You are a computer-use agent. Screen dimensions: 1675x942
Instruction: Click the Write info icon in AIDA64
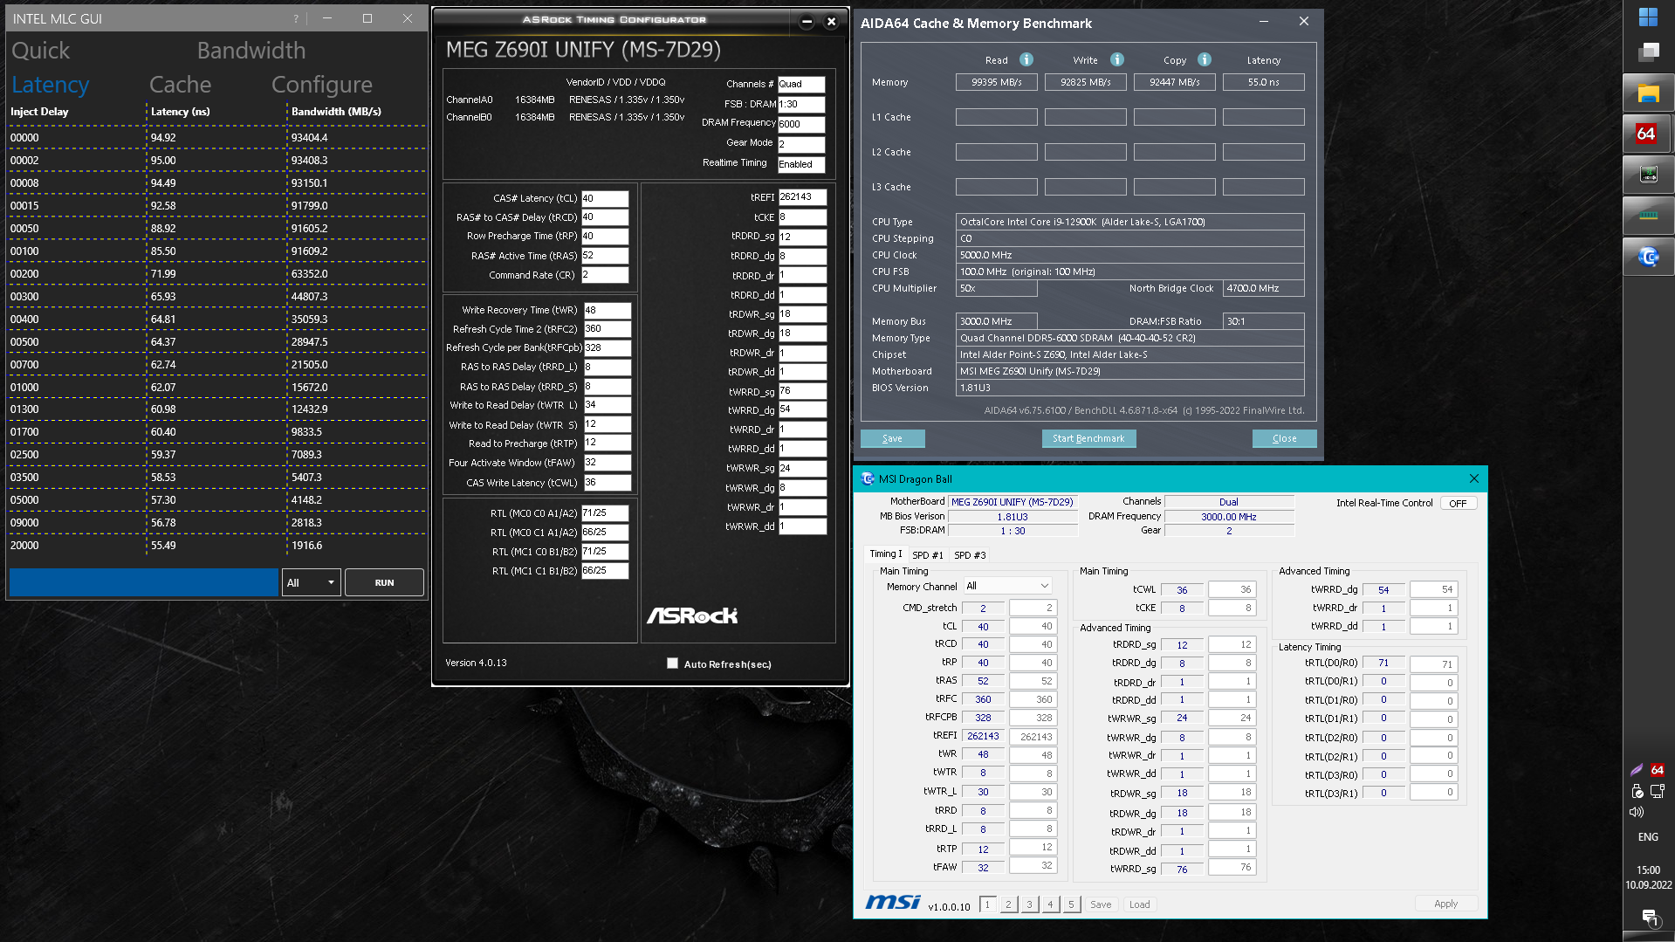tap(1117, 59)
